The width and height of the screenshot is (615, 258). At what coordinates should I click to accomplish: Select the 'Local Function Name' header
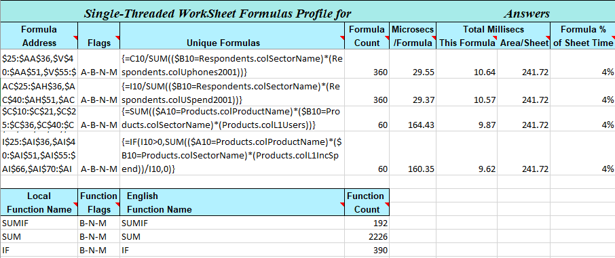[39, 202]
